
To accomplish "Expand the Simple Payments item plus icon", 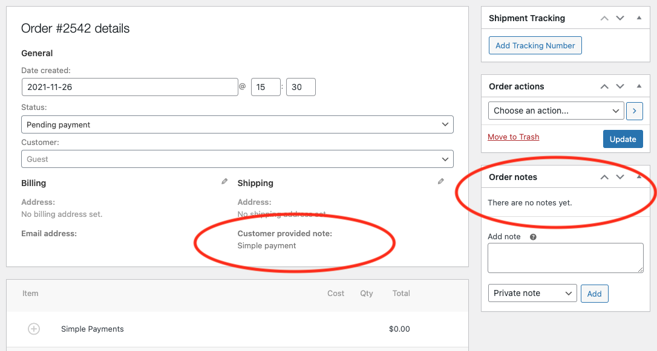I will tap(34, 329).
